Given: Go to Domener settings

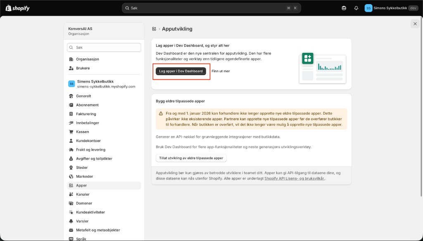Looking at the screenshot, I should coord(104,203).
